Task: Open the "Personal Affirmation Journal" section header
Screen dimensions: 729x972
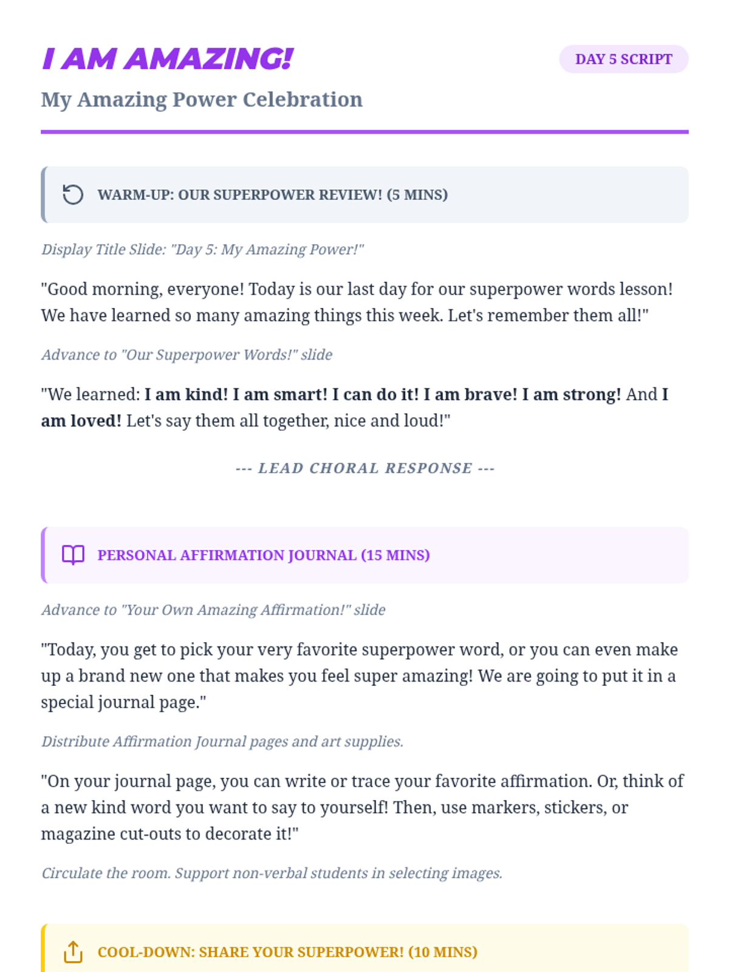Action: tap(264, 555)
